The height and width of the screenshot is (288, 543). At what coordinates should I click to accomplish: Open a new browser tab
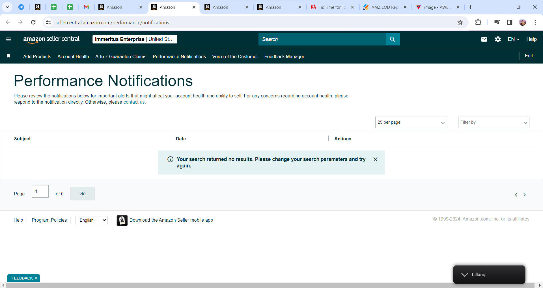[x=471, y=7]
